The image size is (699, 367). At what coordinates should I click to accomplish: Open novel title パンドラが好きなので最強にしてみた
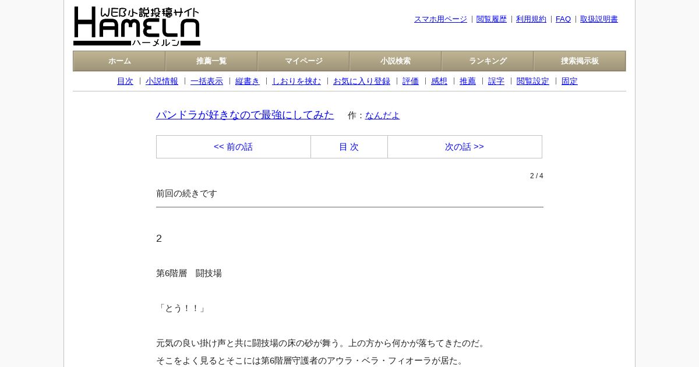(245, 115)
